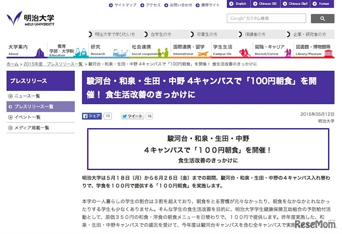Go to ホーム breadcrumb link
The image size is (342, 234).
pos(12,64)
